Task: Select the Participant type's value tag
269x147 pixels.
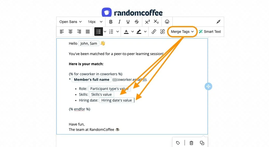Action: click(x=109, y=89)
